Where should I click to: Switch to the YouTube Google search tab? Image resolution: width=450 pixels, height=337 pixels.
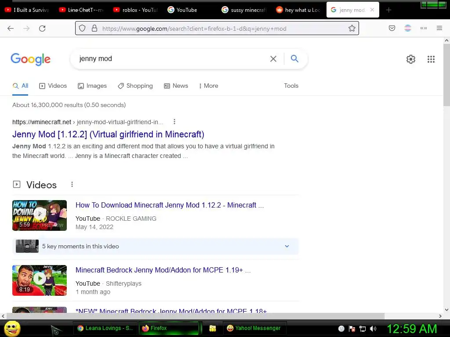pyautogui.click(x=190, y=10)
